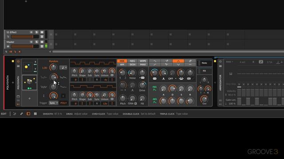Click Arpeggiator Gate Len. 100 % value
Viewport: 284px width, 159px height.
232,104
